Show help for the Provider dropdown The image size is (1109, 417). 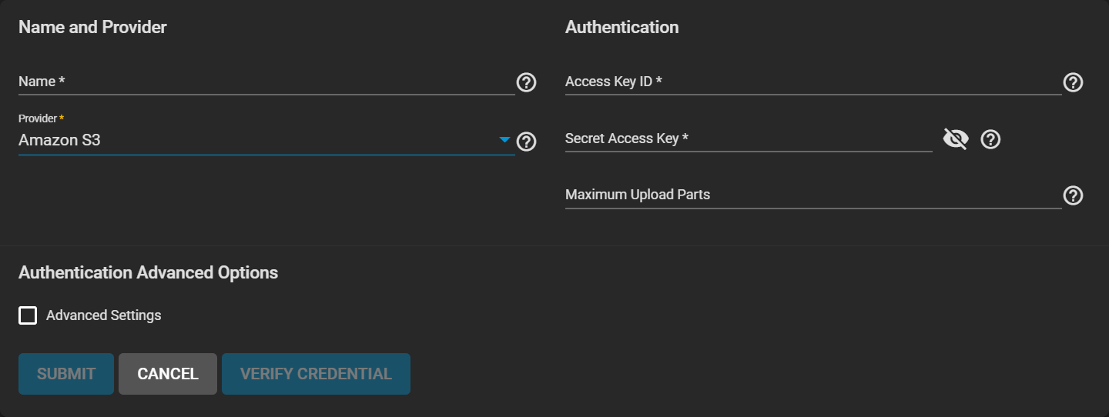[526, 142]
